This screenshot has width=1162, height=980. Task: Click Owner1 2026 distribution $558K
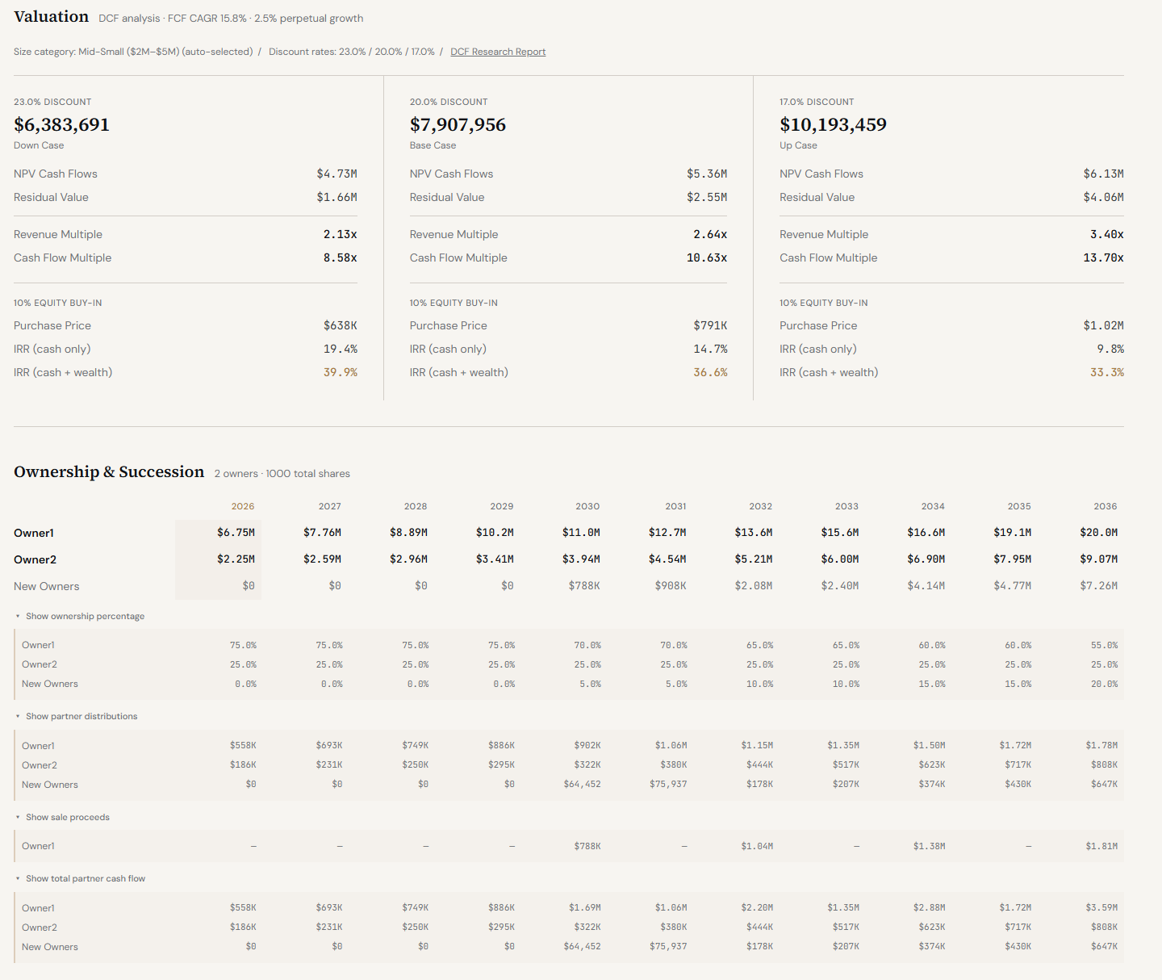(x=243, y=745)
